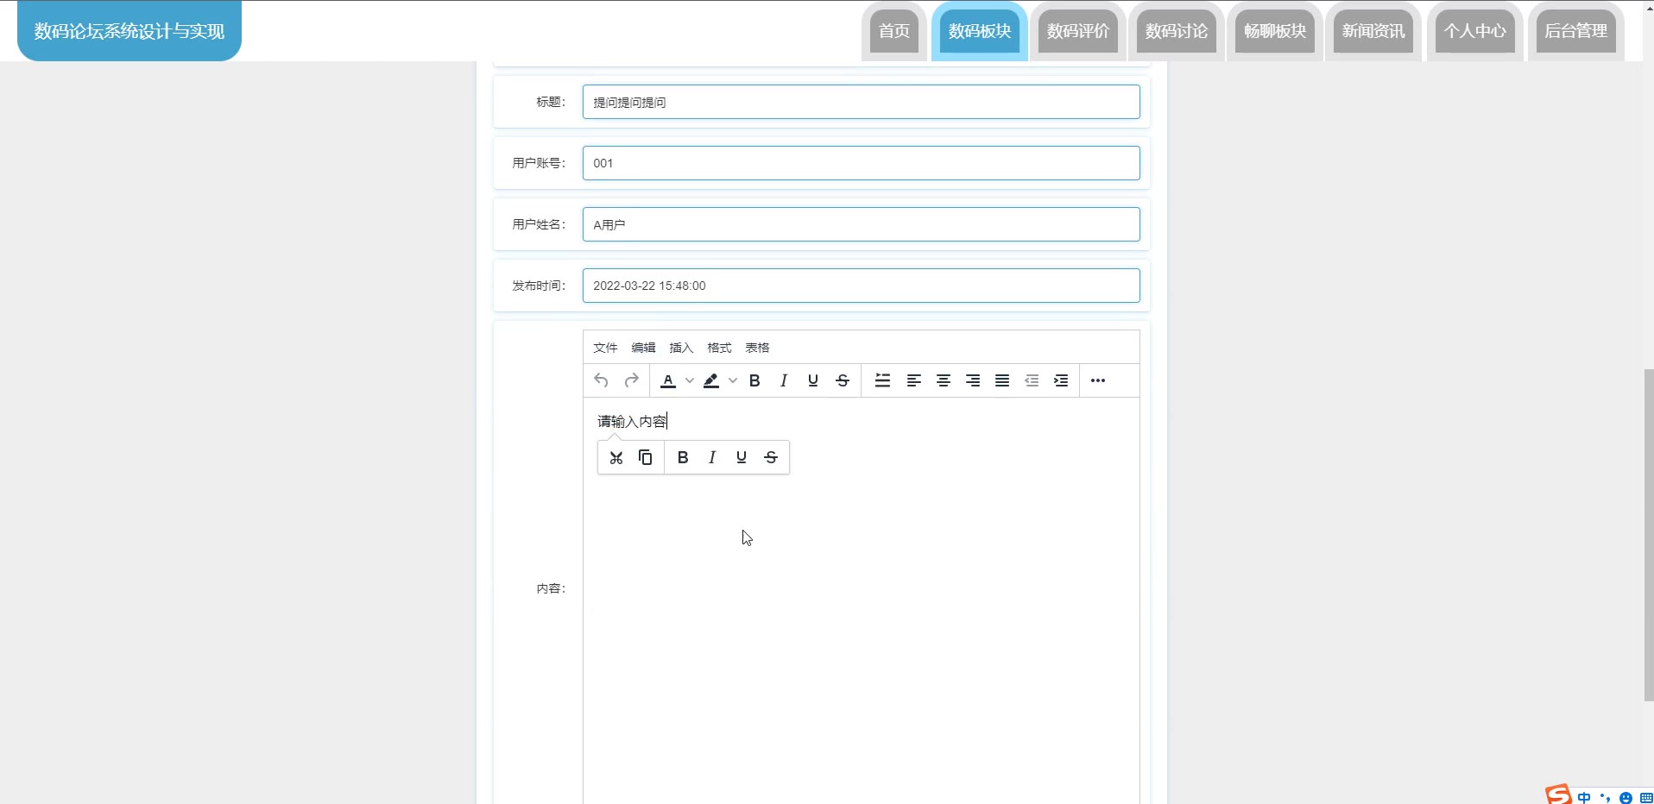Click the text 请输入内容 in the editor

(632, 421)
